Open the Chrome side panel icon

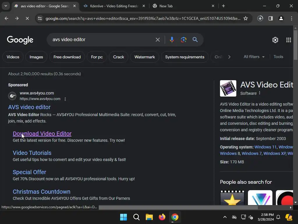[271, 18]
